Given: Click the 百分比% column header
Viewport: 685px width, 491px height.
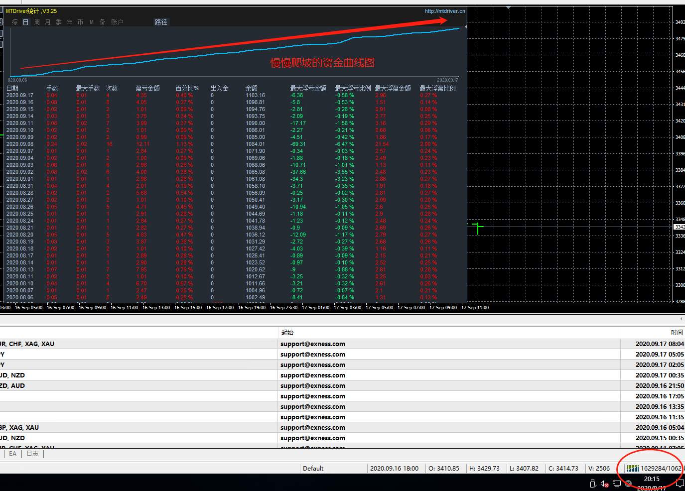Looking at the screenshot, I should [x=187, y=88].
